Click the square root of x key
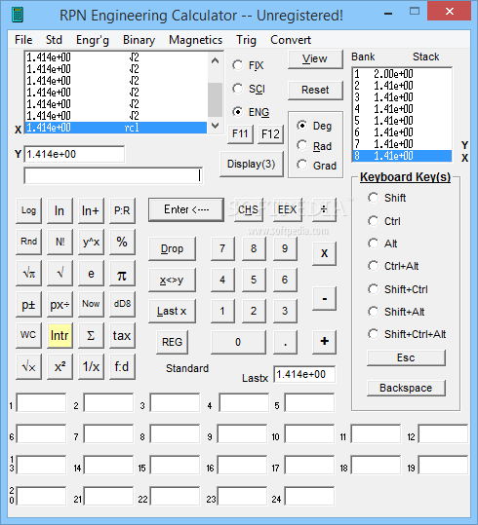478x525 pixels. (28, 366)
